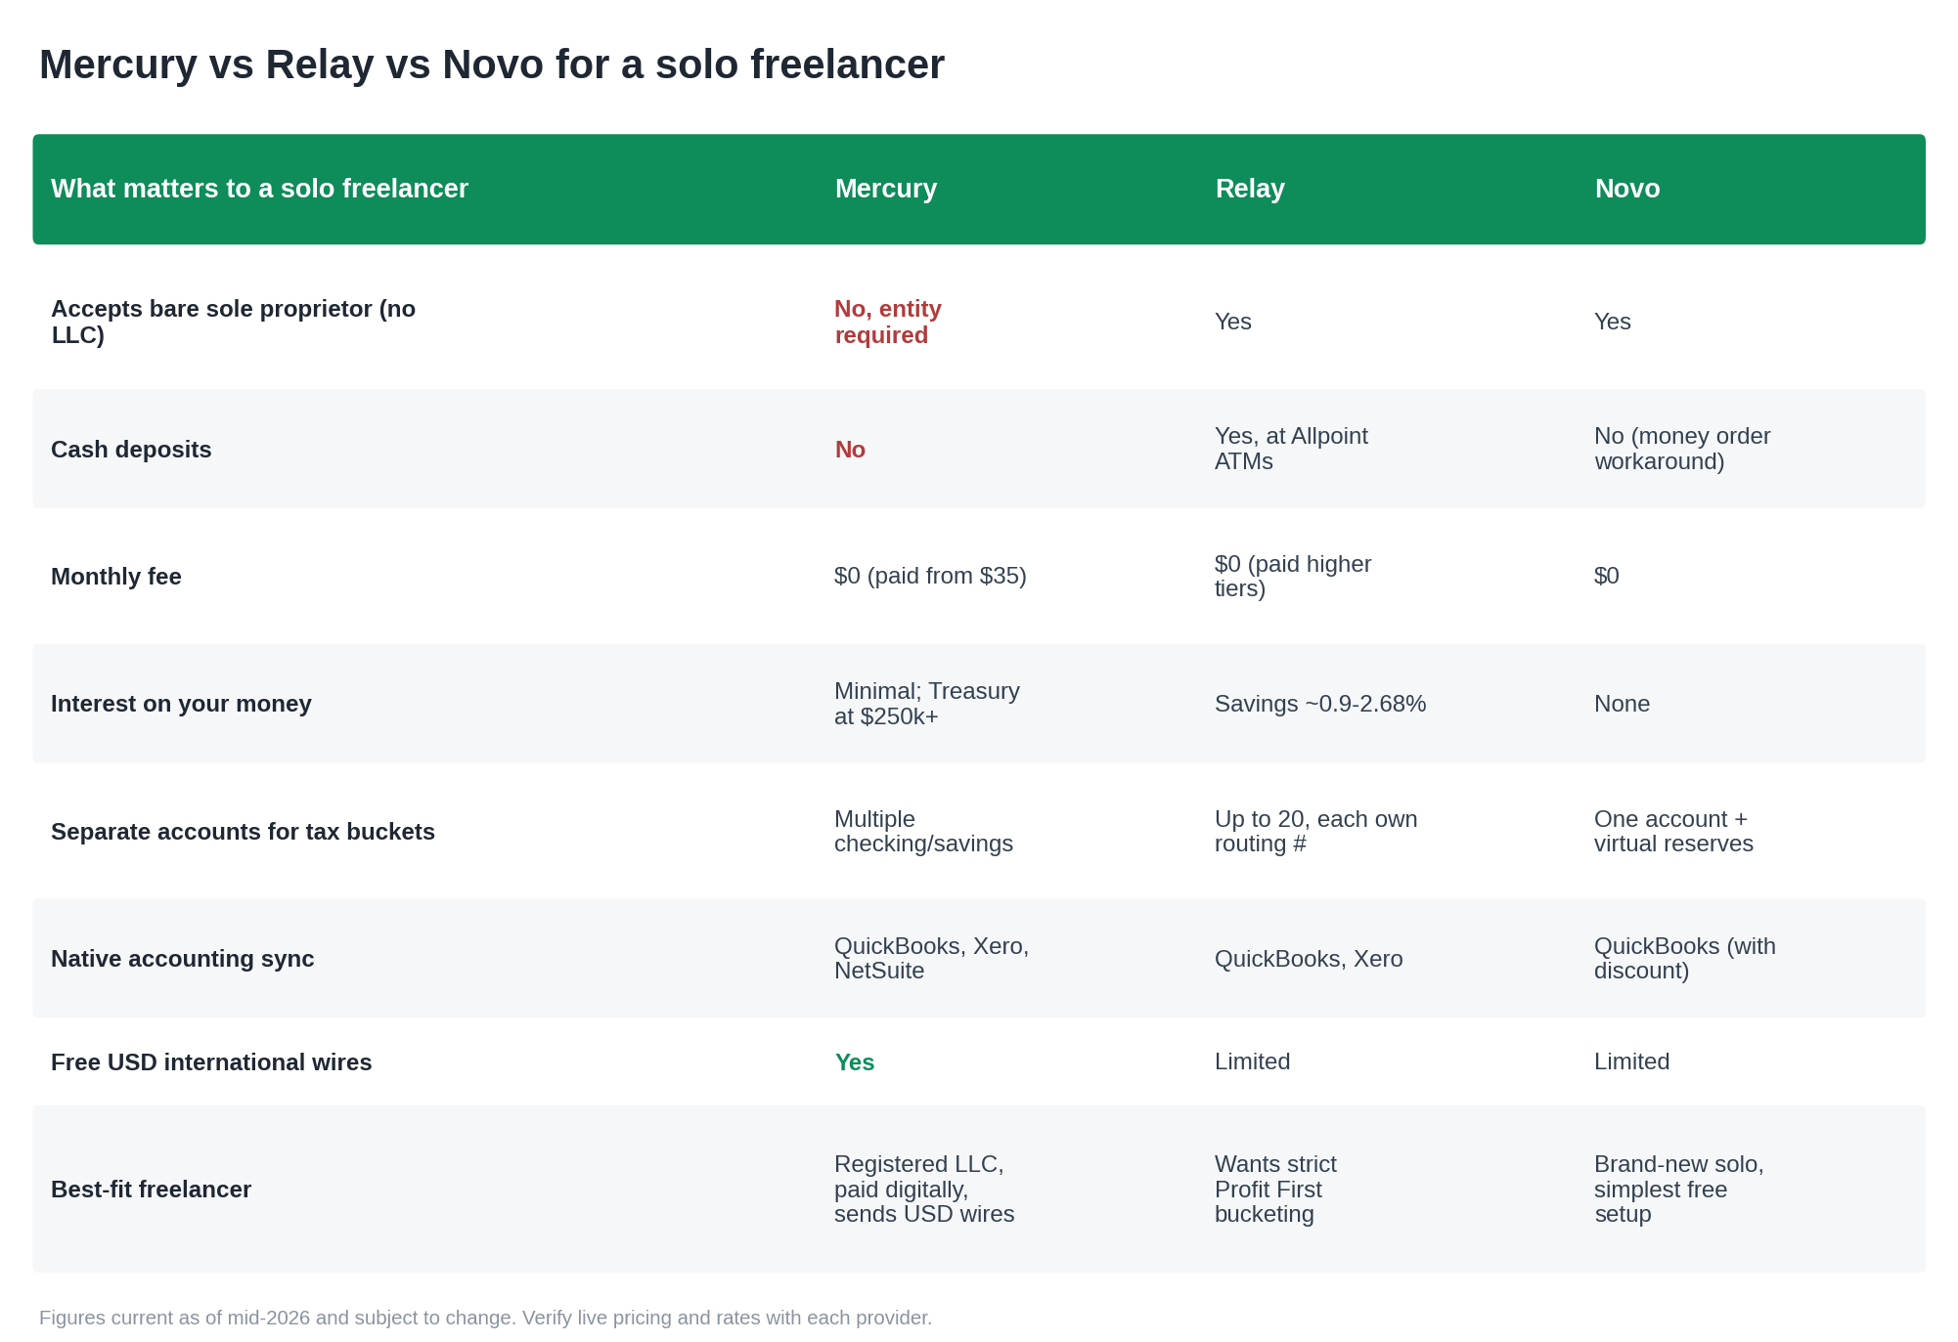This screenshot has height=1342, width=1958.
Task: Click 'Minimal; Treasury at $250k+' cell
Action: 926,704
